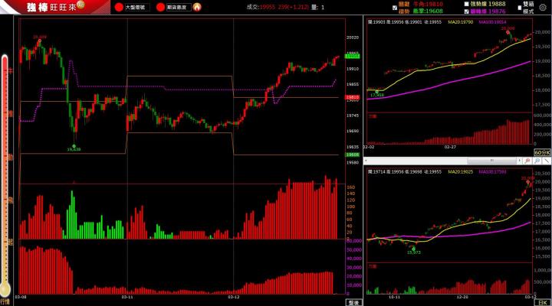
Task: Disable the purple 19876 line checkbox
Action: [x=466, y=11]
